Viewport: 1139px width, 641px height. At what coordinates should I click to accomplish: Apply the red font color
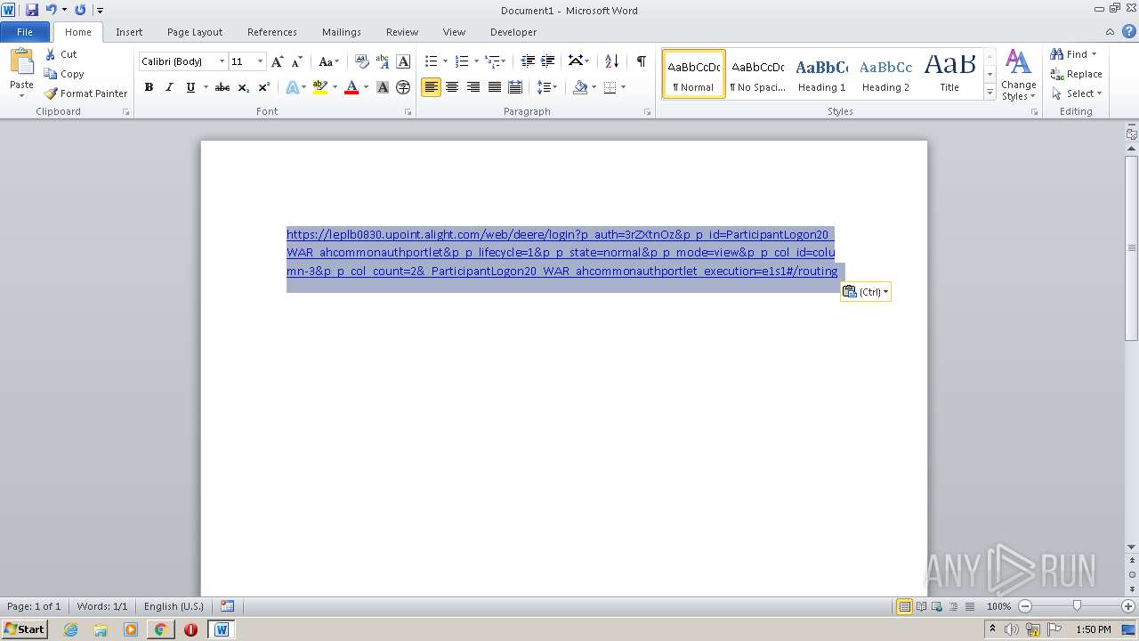351,87
